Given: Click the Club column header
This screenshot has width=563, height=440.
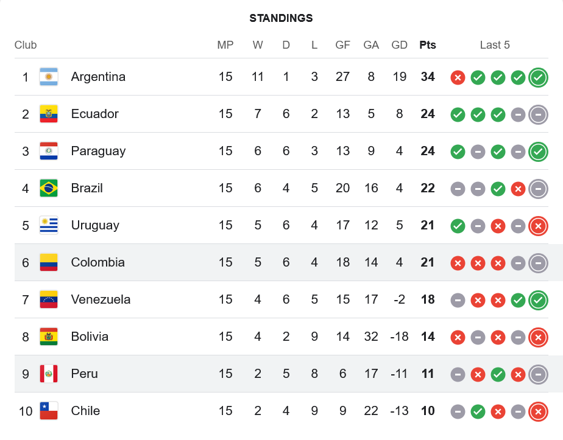Looking at the screenshot, I should pos(26,45).
